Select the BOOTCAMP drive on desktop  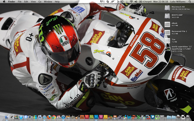167,16
